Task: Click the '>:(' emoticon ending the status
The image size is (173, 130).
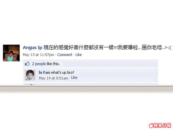Action: 168,48
